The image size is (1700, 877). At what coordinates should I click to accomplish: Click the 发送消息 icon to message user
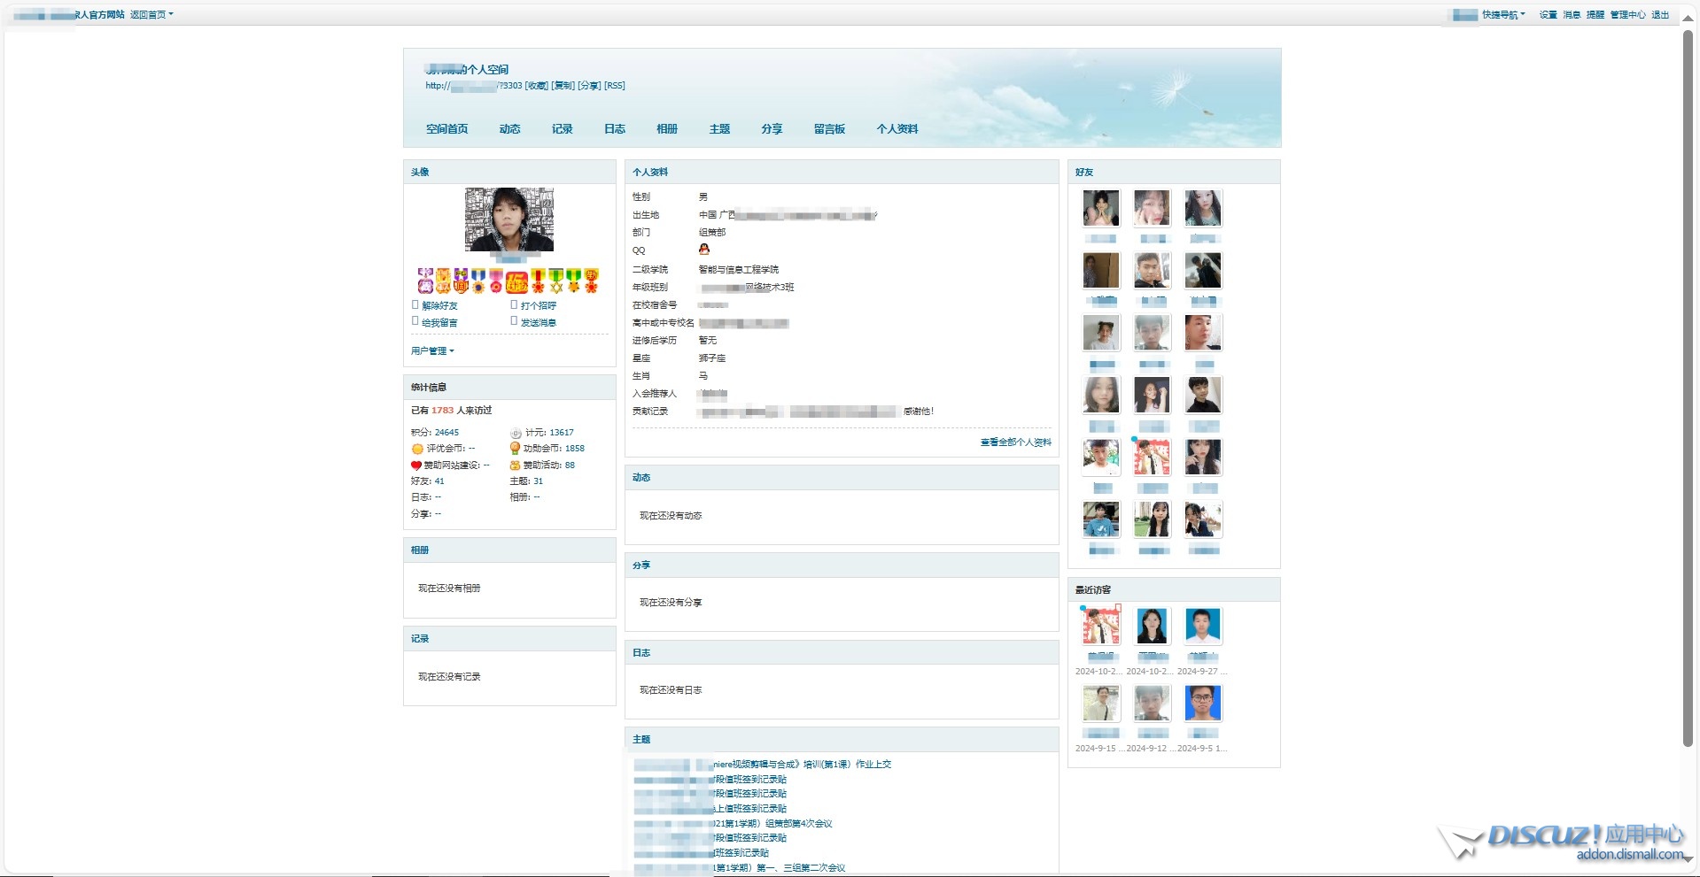point(514,321)
